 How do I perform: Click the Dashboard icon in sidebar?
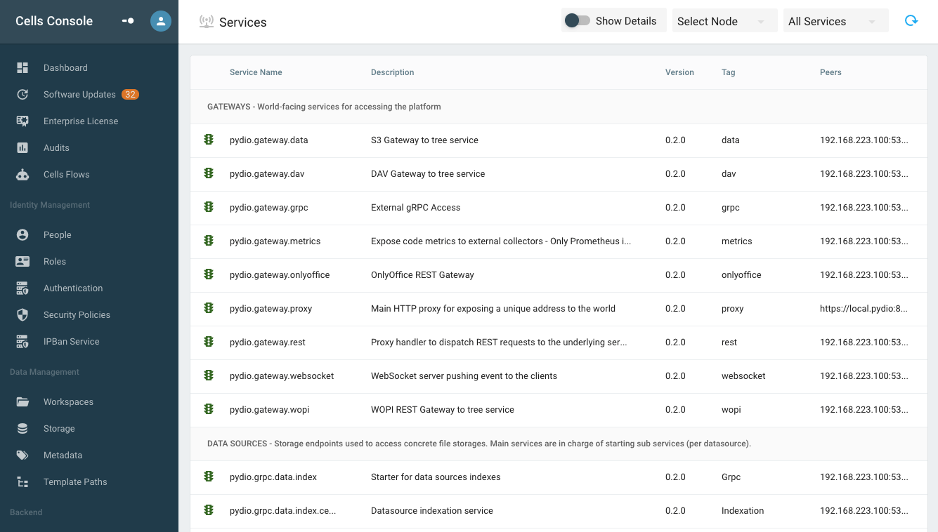tap(22, 68)
